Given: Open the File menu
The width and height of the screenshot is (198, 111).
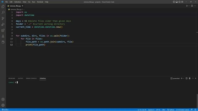Looking at the screenshot, I should pyautogui.click(x=6, y=2).
